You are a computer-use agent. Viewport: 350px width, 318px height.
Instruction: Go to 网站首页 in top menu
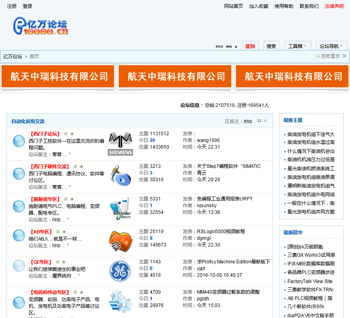(234, 6)
